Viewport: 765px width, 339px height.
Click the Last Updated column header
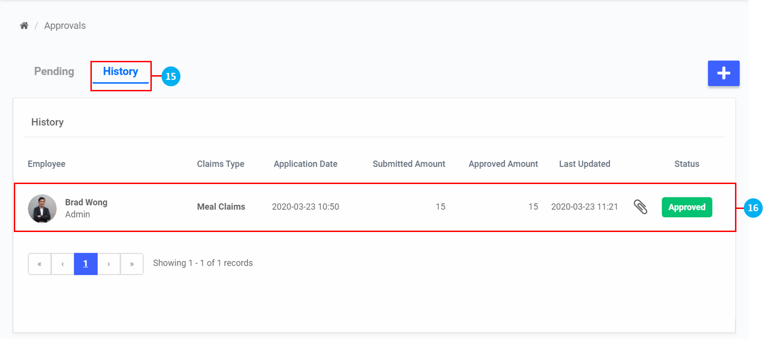click(x=585, y=164)
